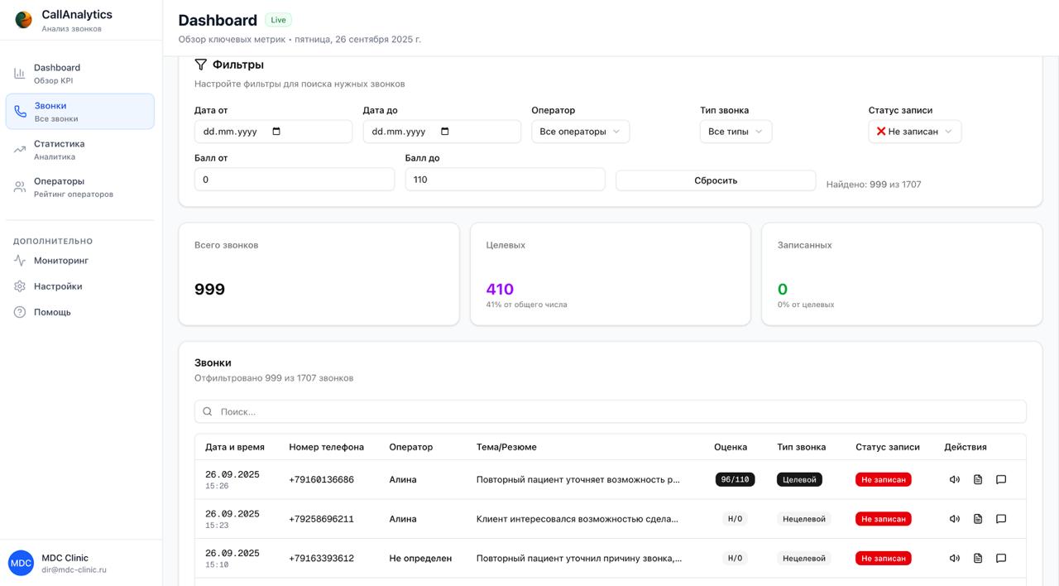The width and height of the screenshot is (1059, 586).
Task: Play audio for the 15:26 call
Action: click(x=955, y=479)
